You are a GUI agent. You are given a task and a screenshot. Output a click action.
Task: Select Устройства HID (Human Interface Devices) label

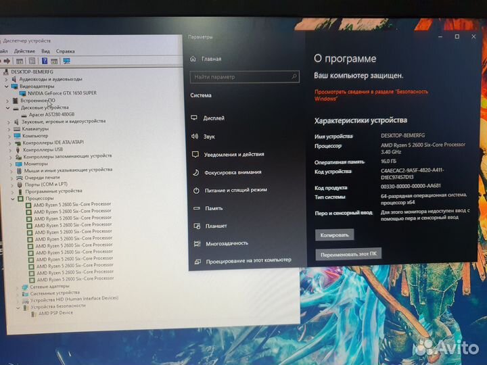74,299
